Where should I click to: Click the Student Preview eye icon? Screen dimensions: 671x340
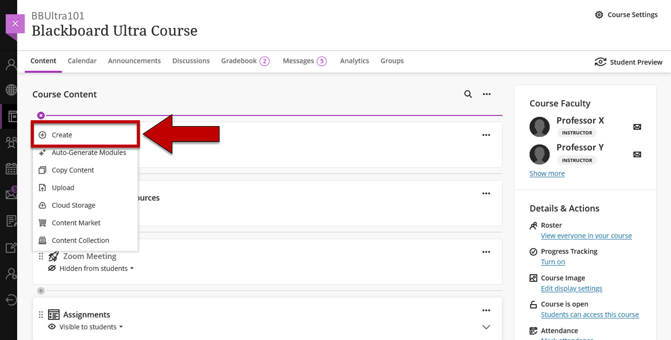click(x=600, y=62)
